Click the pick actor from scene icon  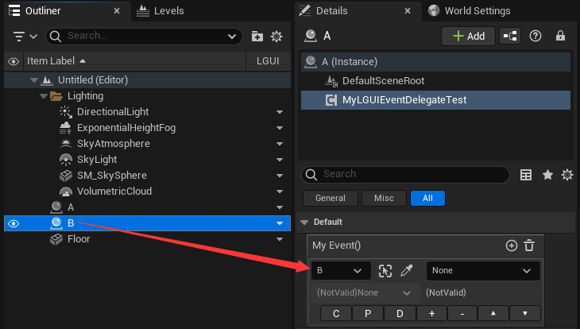click(x=385, y=271)
